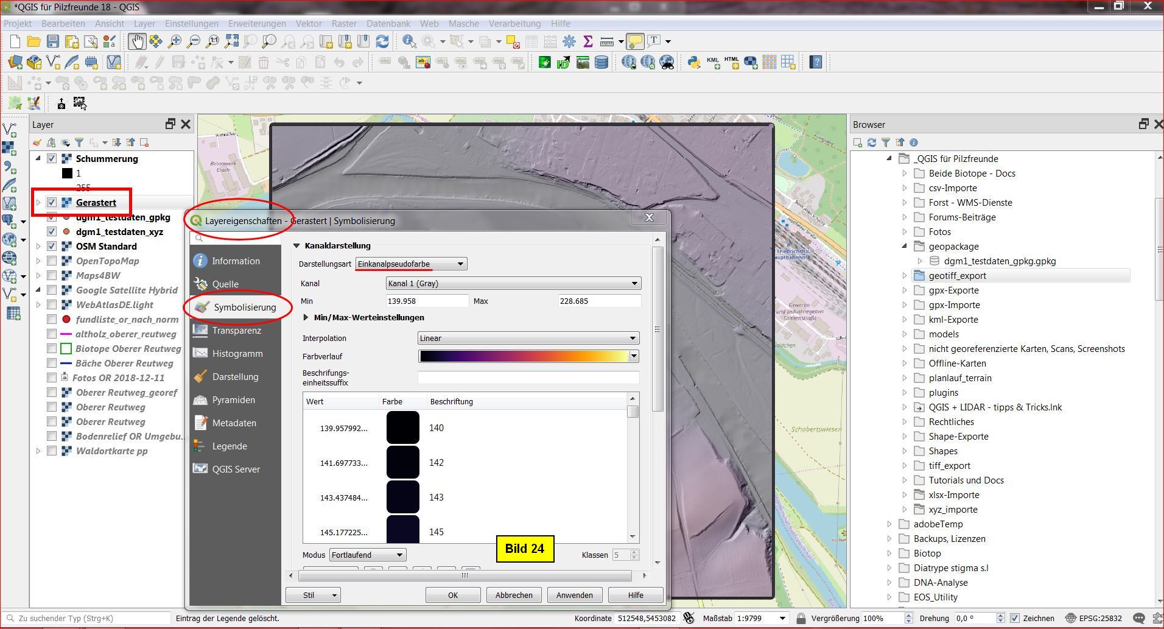The height and width of the screenshot is (629, 1164).
Task: Open the Pyramiden section in sidebar
Action: 233,400
